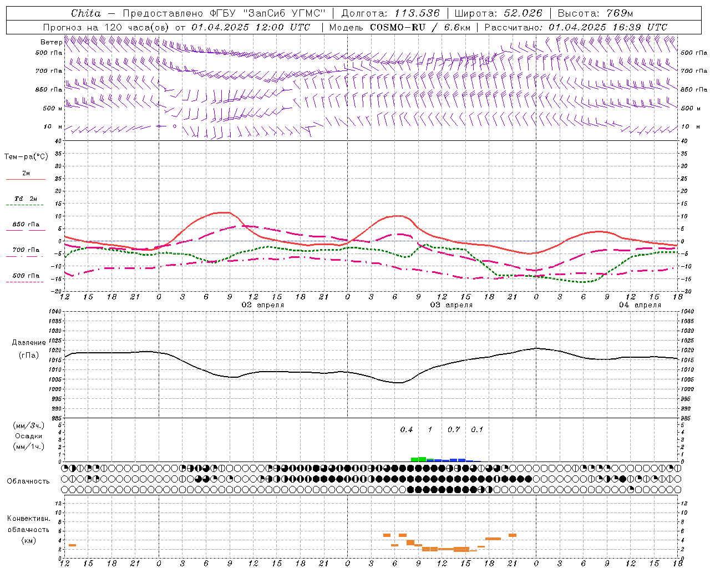Click the "0.7" precipitation amount value
Screen dimensions: 710x568
coord(454,430)
